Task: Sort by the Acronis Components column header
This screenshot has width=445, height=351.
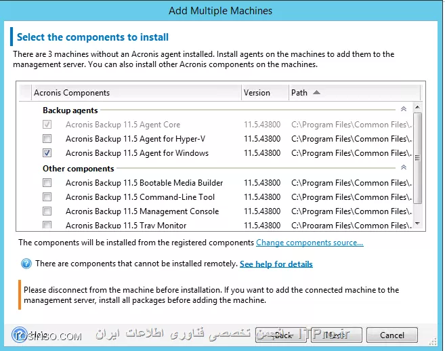Action: 136,93
